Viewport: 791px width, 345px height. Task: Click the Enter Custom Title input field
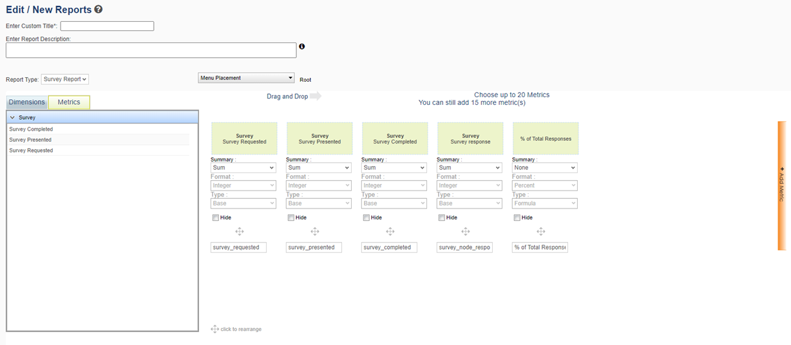click(x=107, y=26)
